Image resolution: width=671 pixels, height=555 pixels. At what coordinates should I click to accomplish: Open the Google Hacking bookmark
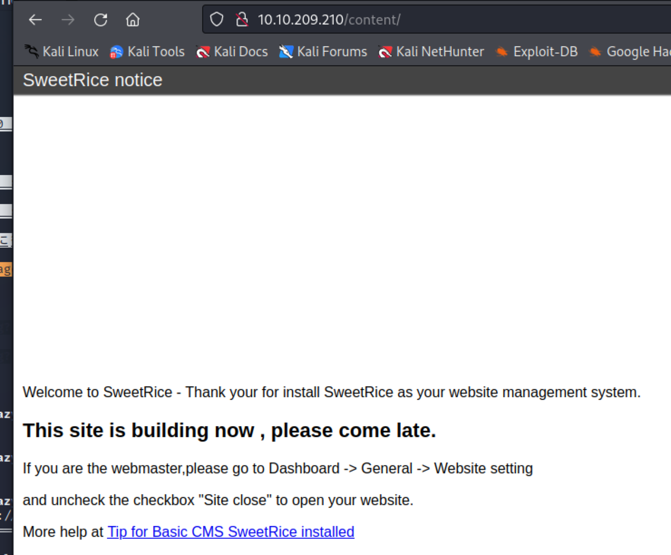(x=629, y=51)
